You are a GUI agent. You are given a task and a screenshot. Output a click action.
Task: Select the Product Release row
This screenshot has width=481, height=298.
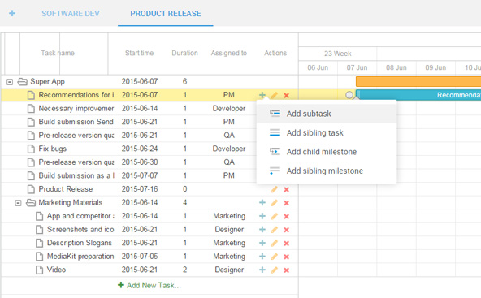click(x=149, y=189)
